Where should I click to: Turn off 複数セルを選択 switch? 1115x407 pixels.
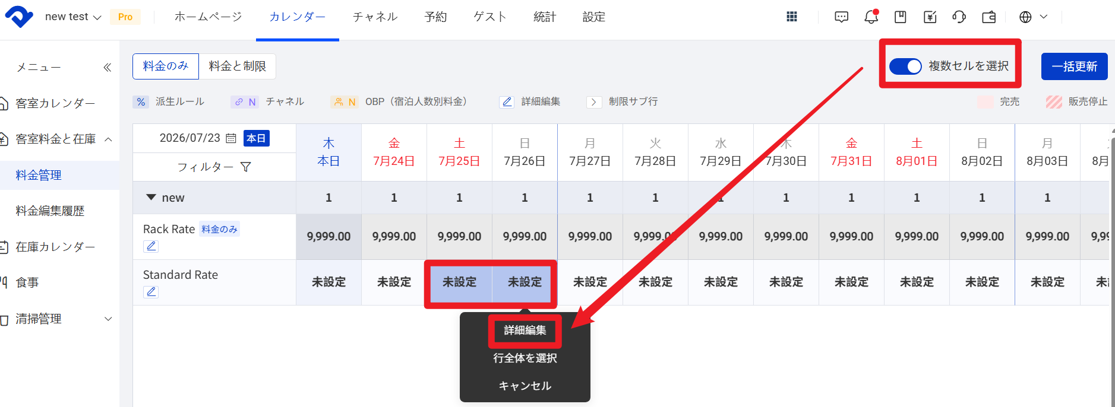pyautogui.click(x=905, y=66)
